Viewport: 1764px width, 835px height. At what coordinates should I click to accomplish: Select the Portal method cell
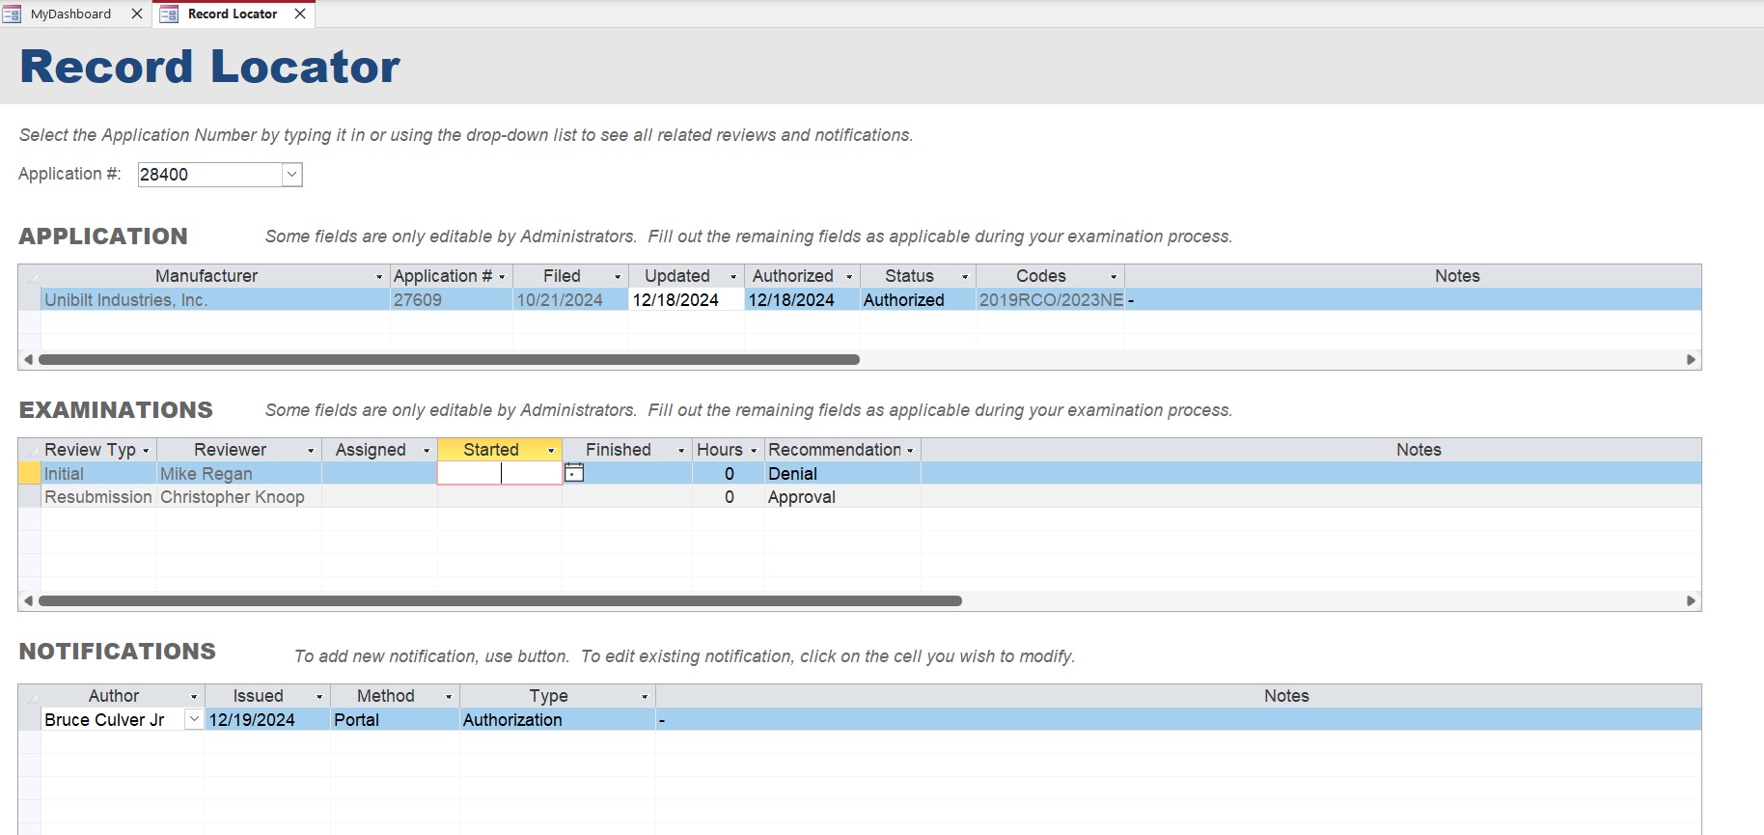point(395,720)
